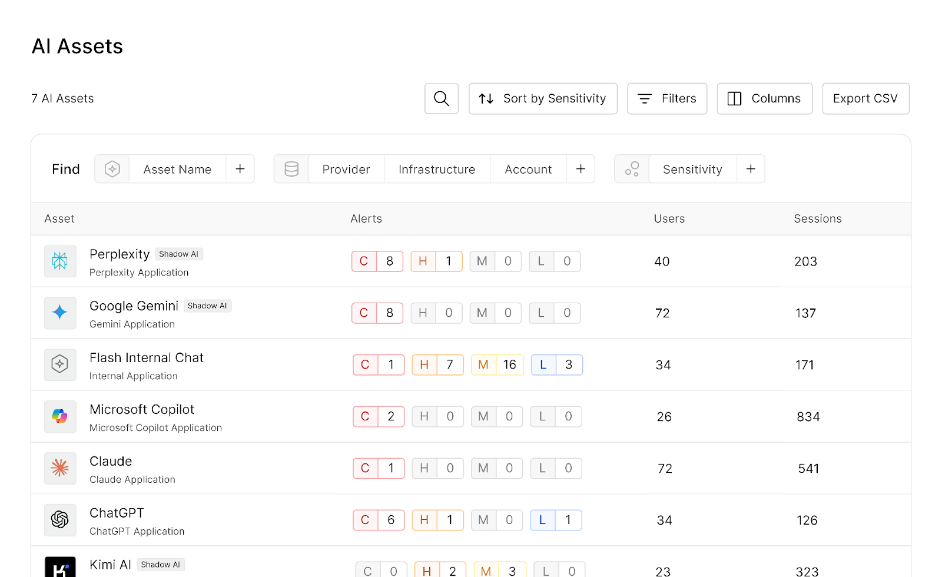
Task: Click Export CSV
Action: point(865,98)
